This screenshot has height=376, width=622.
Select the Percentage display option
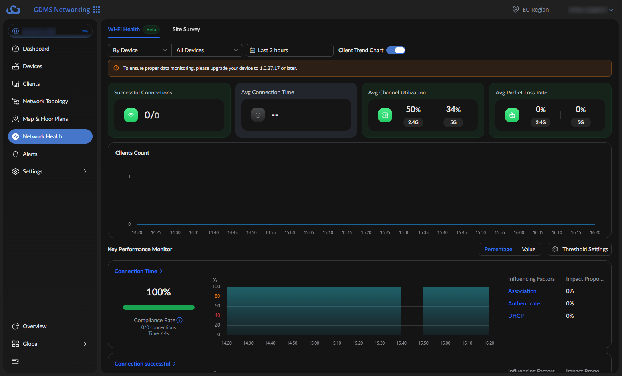(x=498, y=249)
